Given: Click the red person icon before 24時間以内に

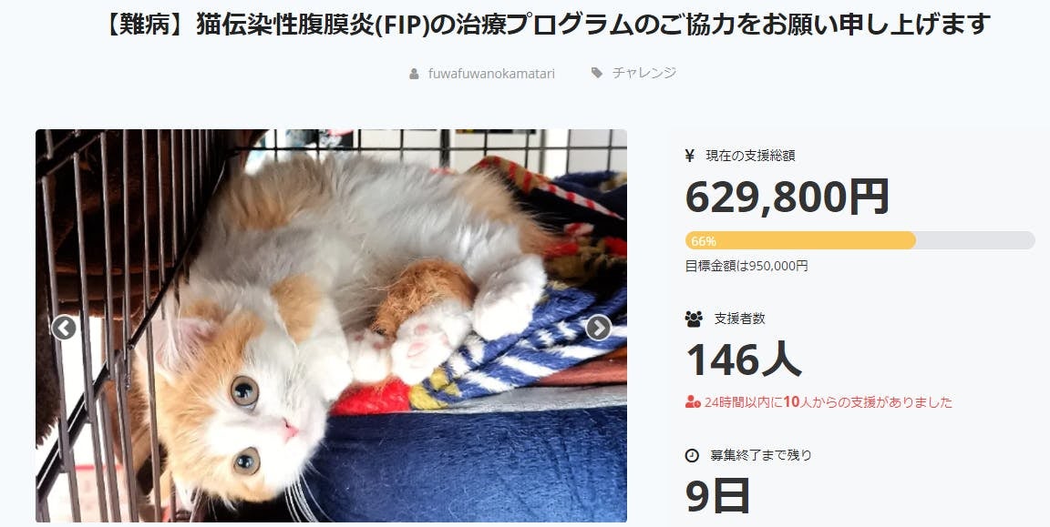Looking at the screenshot, I should click(x=693, y=402).
